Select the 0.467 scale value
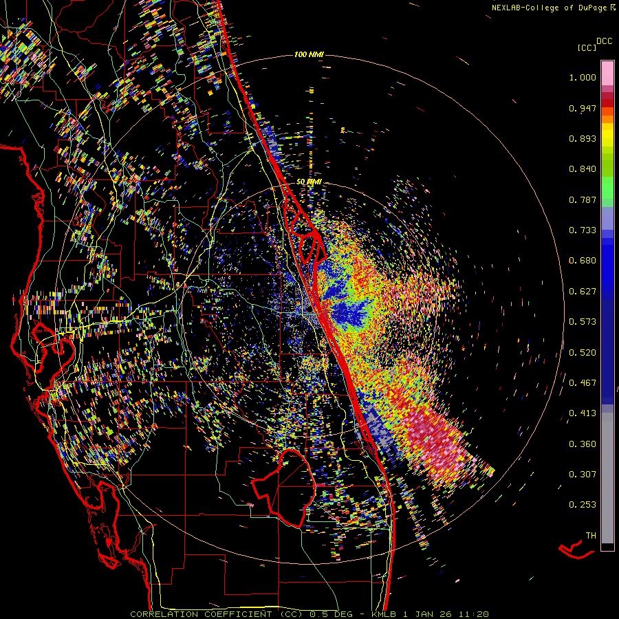619x619 pixels. (x=583, y=383)
